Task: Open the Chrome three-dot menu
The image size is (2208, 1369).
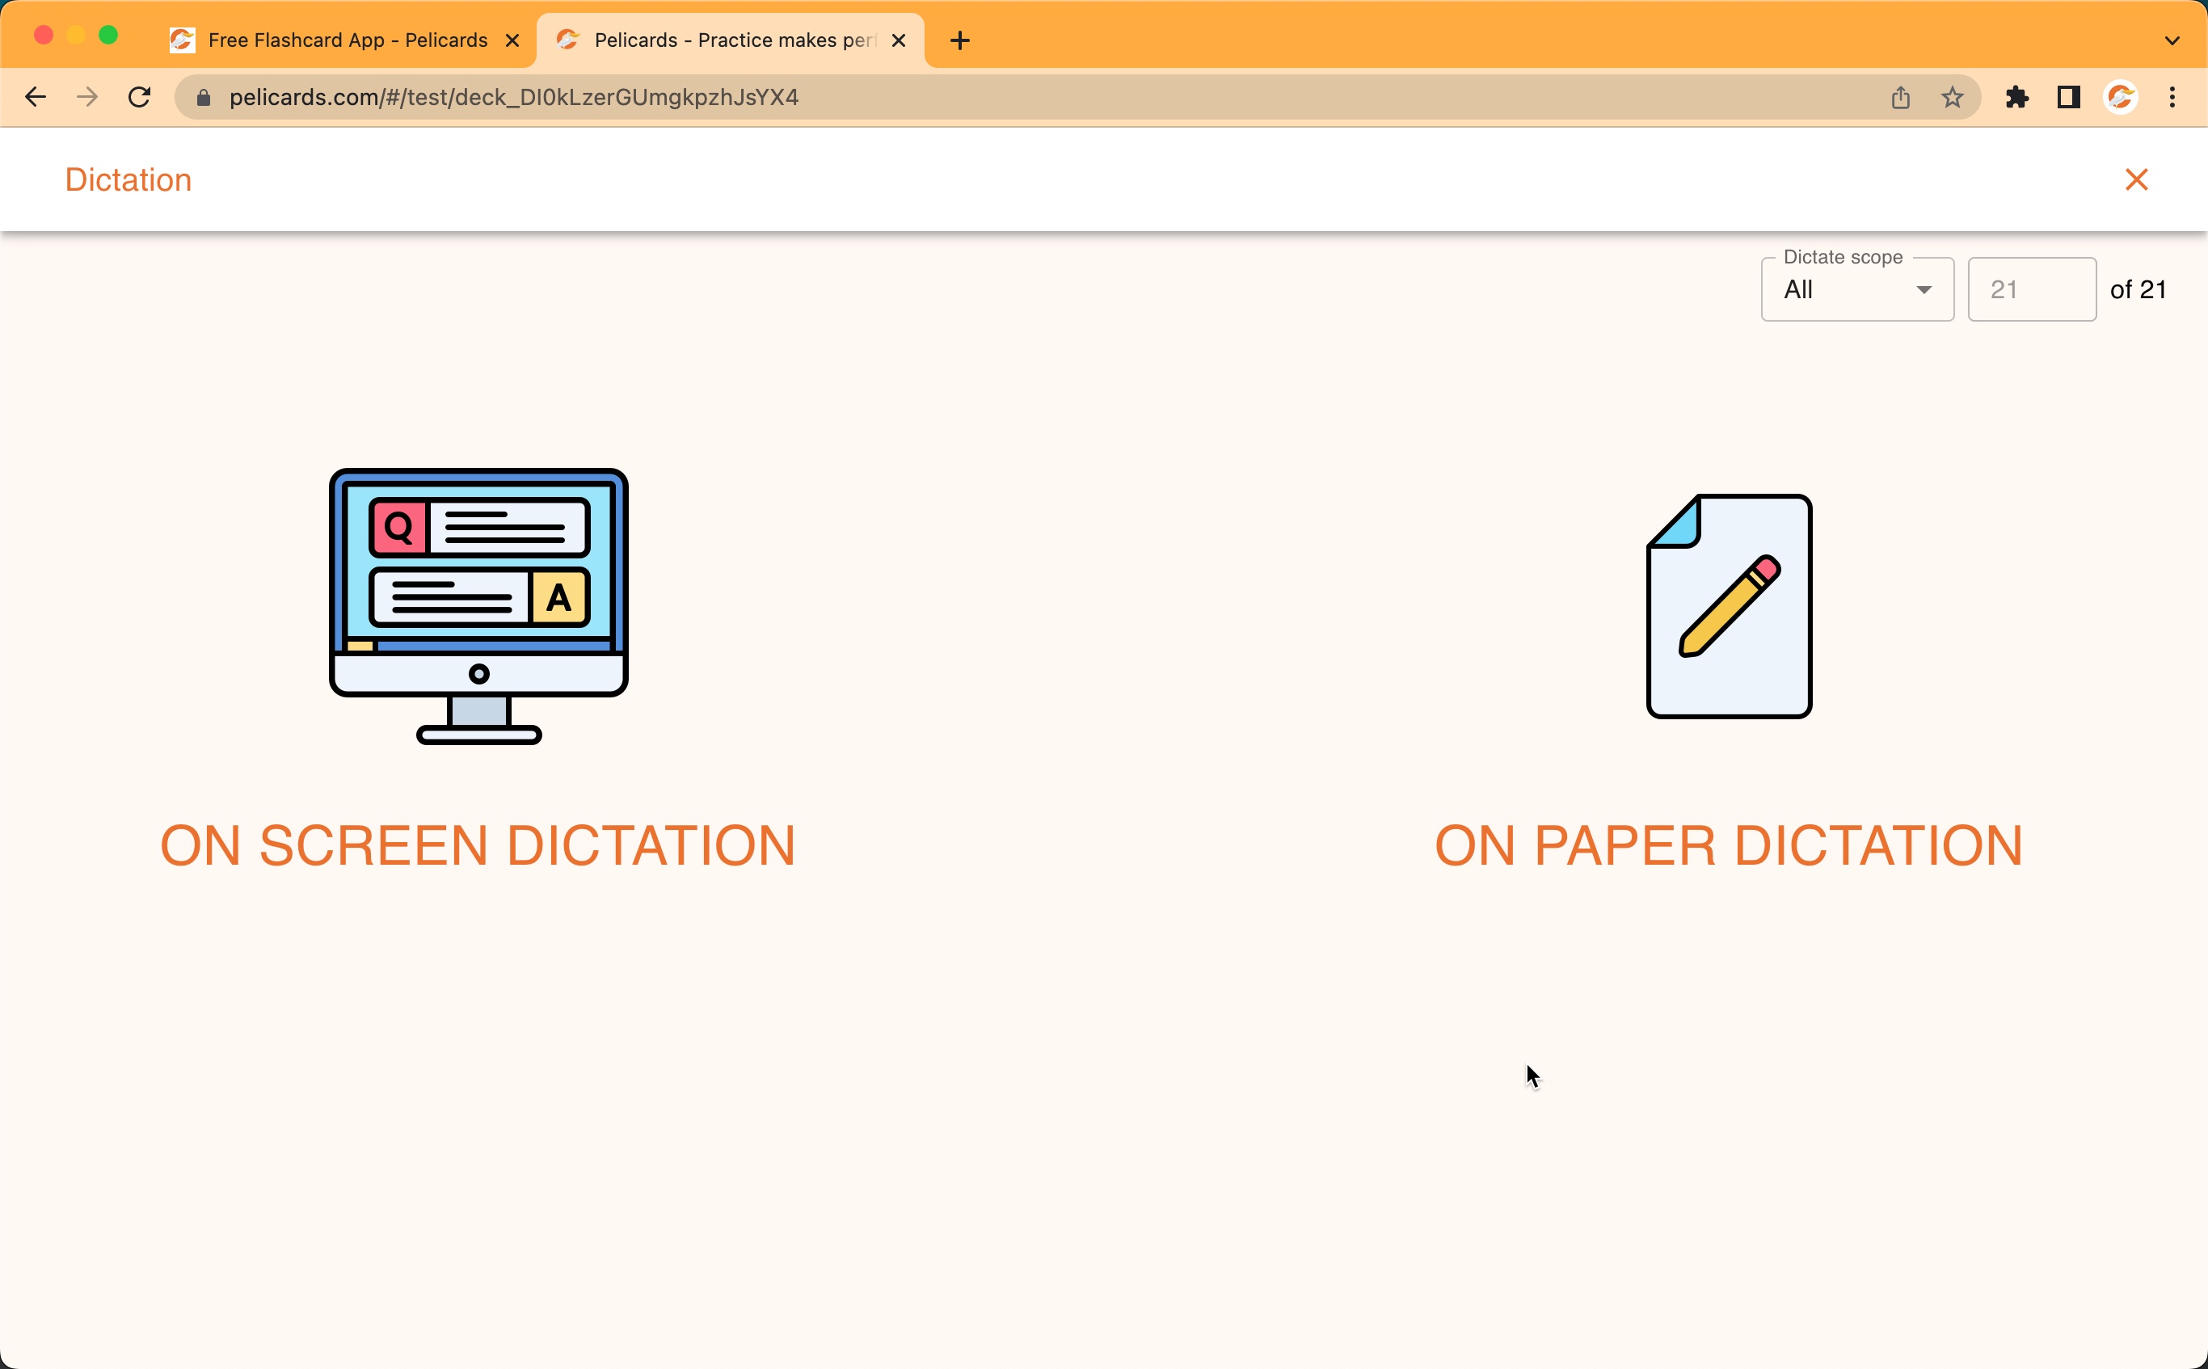Action: [x=2172, y=97]
